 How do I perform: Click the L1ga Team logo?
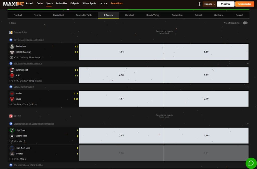pyautogui.click(x=12, y=130)
